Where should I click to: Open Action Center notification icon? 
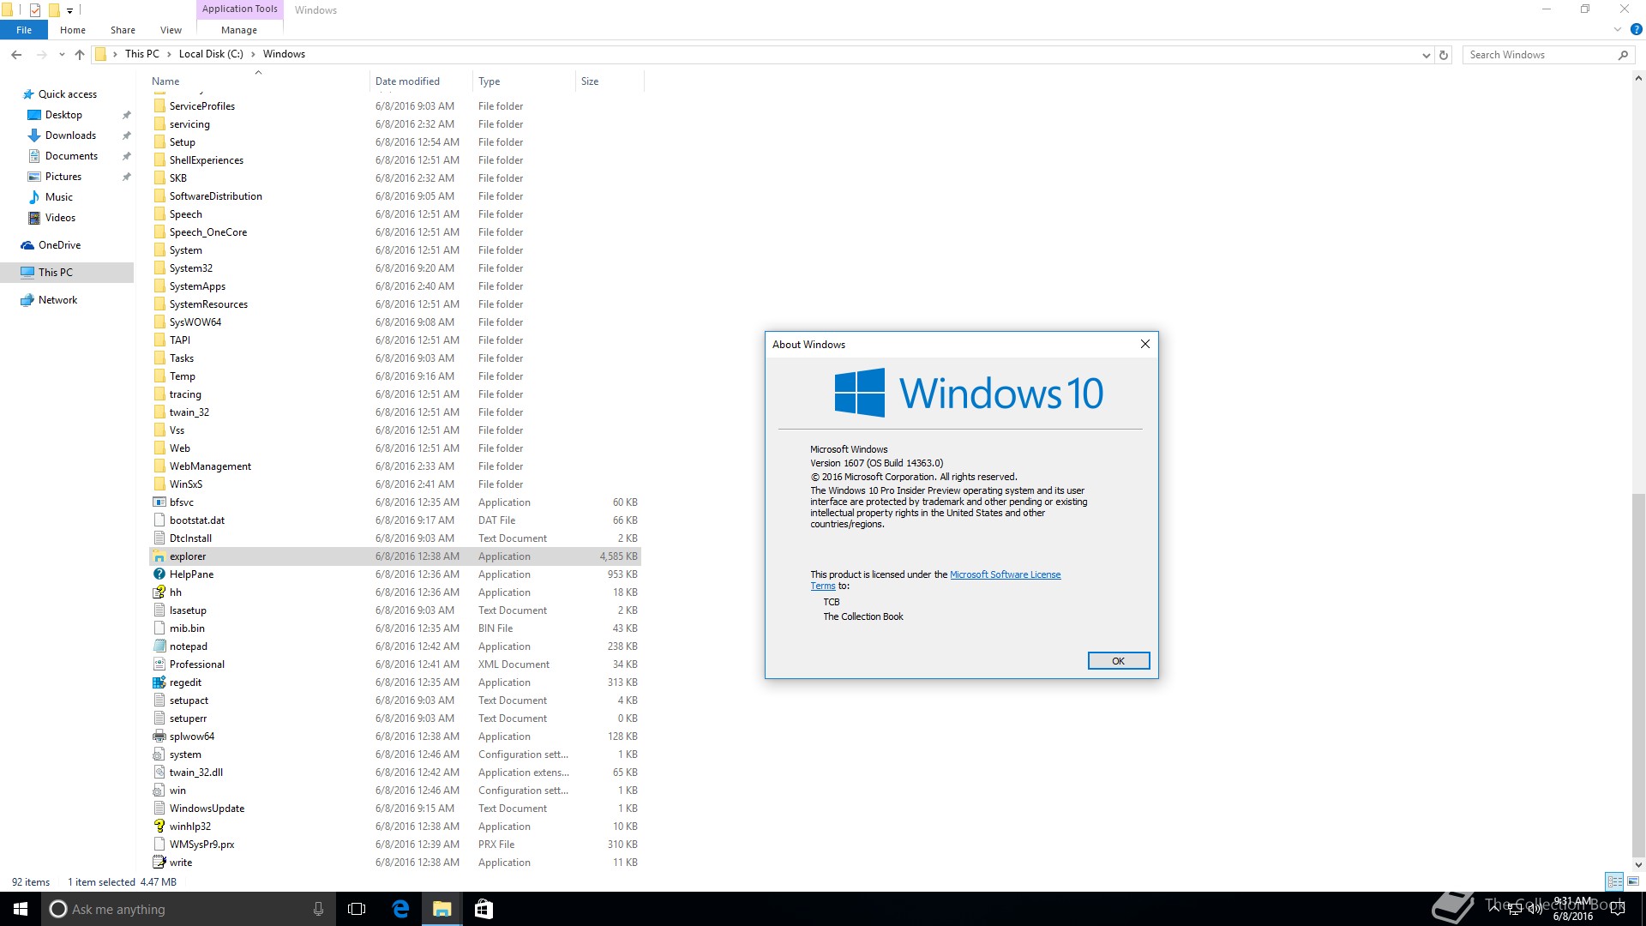tap(1618, 909)
